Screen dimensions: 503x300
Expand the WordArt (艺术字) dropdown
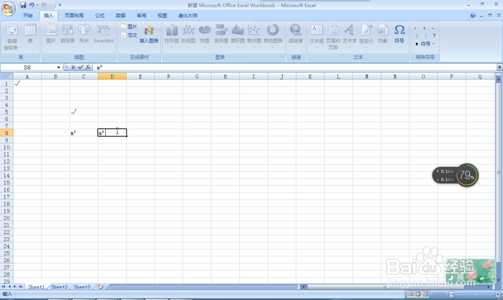(x=350, y=47)
